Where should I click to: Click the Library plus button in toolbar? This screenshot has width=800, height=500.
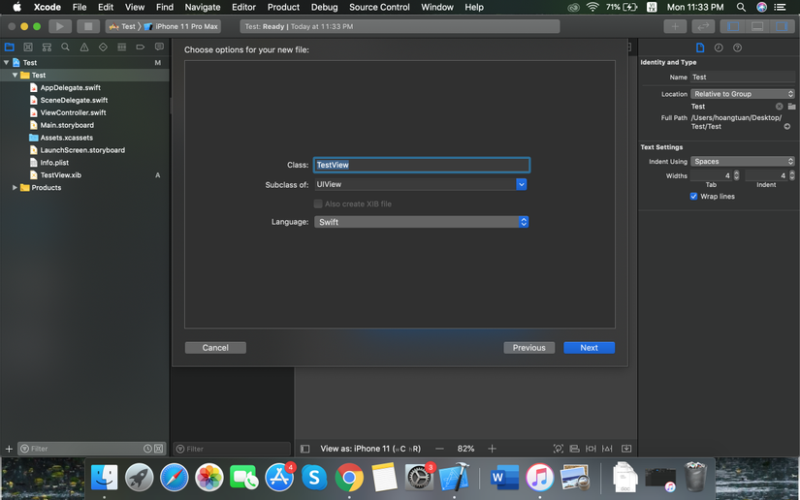(676, 26)
